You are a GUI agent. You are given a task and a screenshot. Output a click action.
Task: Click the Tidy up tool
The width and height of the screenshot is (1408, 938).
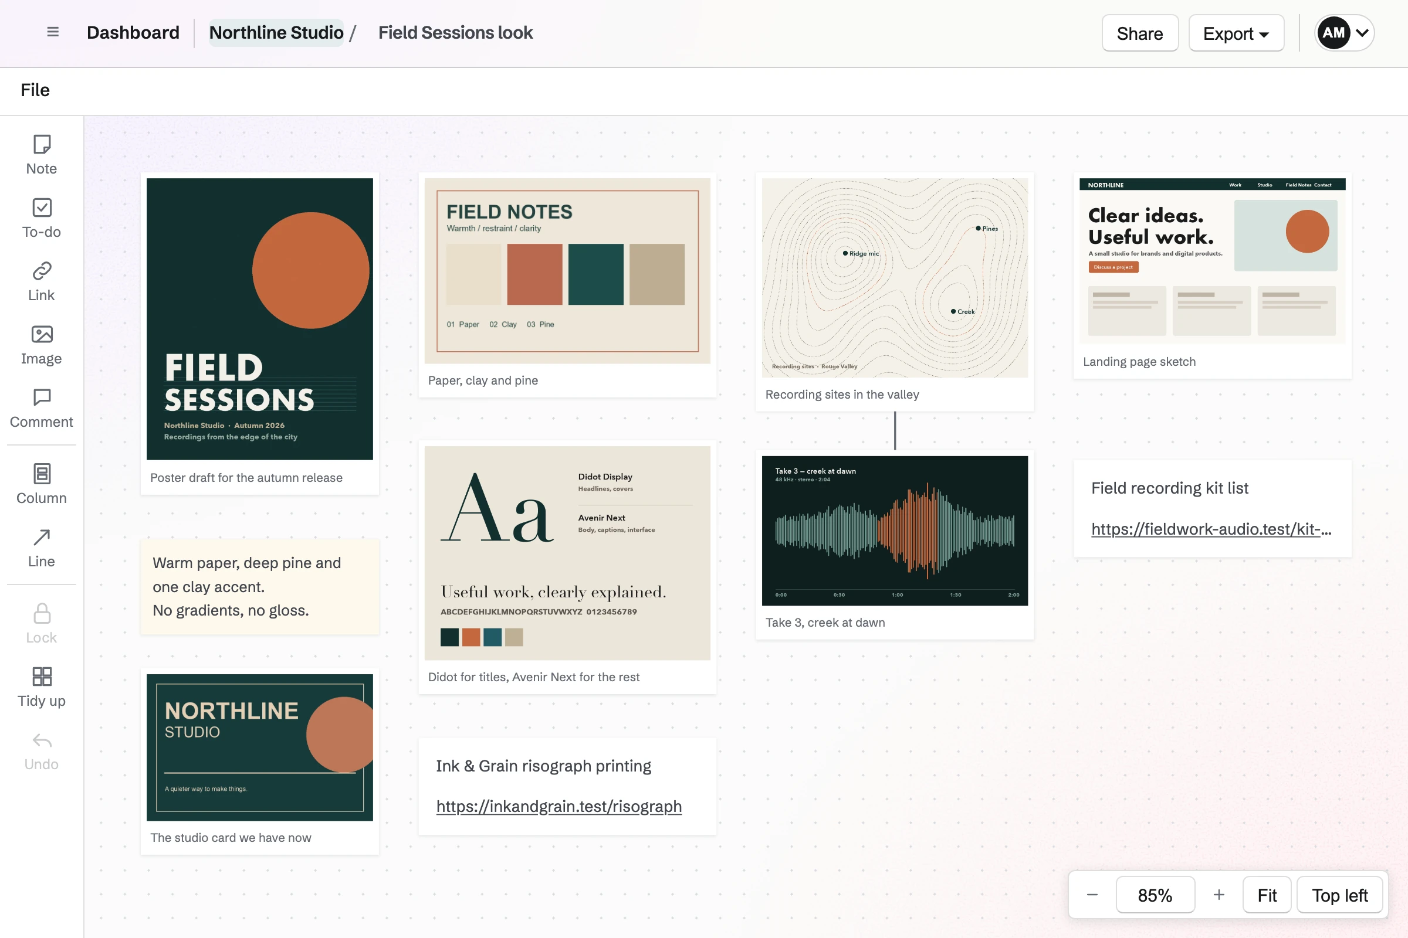[x=41, y=687]
